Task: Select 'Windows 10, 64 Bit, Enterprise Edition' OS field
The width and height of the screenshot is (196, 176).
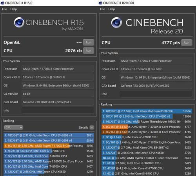Action: [156, 77]
